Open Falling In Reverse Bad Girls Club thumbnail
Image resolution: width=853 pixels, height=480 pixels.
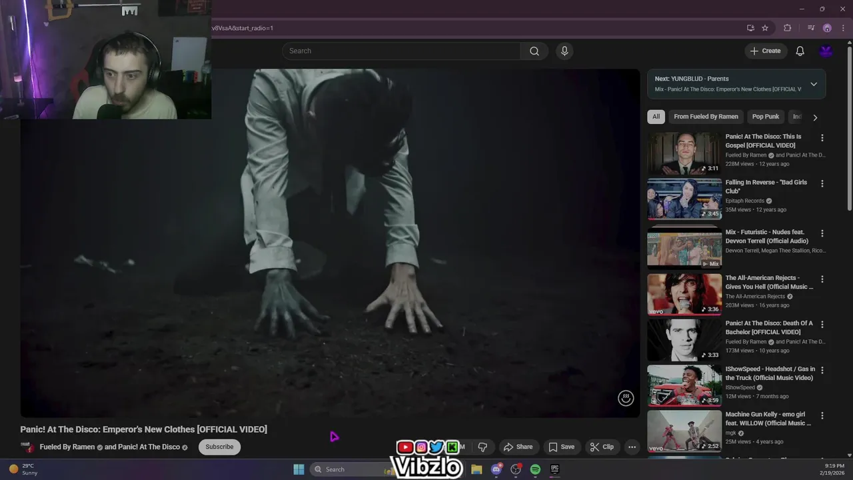684,199
